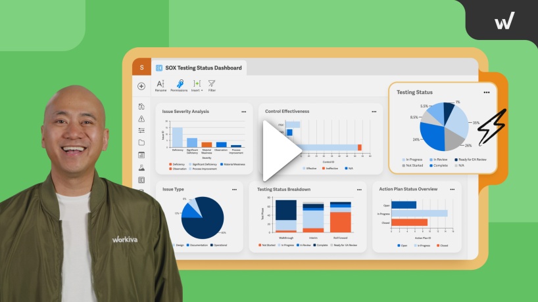Expand the Insert dropdown

[197, 85]
